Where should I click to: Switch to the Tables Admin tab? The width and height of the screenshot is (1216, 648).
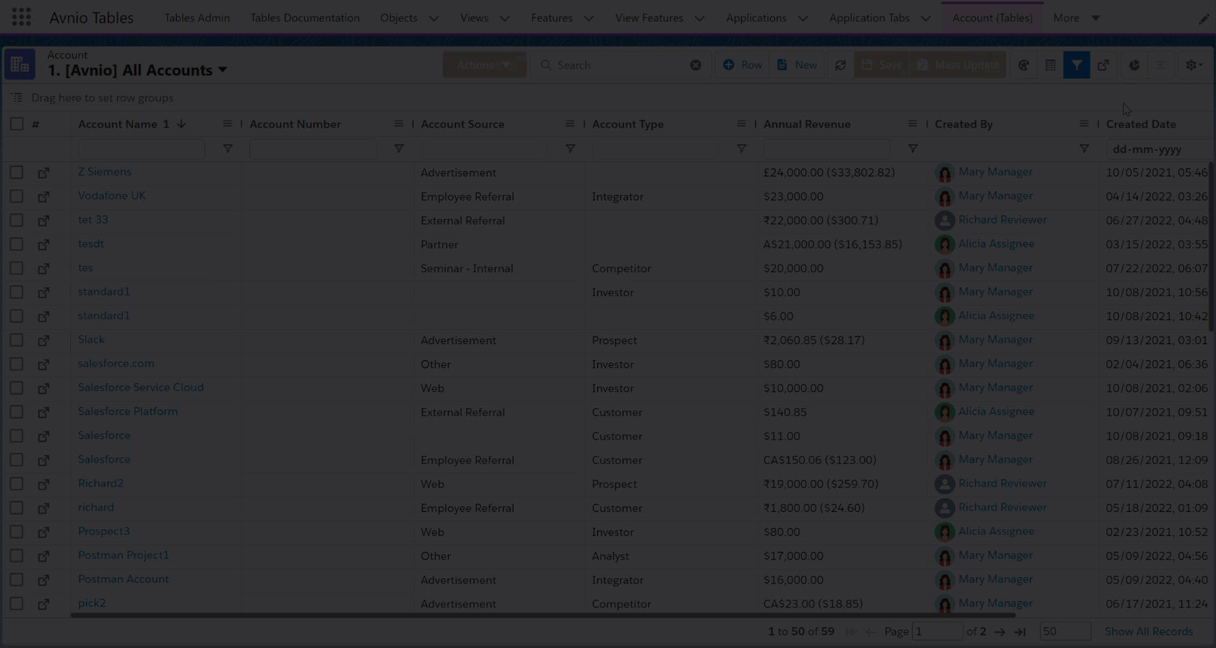(x=197, y=18)
